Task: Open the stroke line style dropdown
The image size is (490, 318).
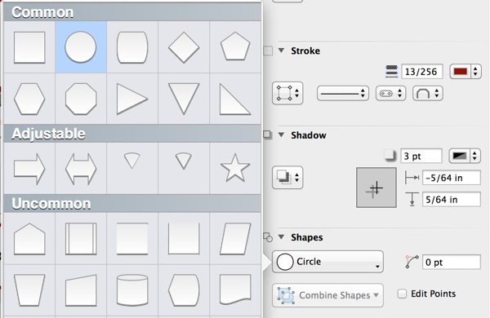Action: [343, 93]
